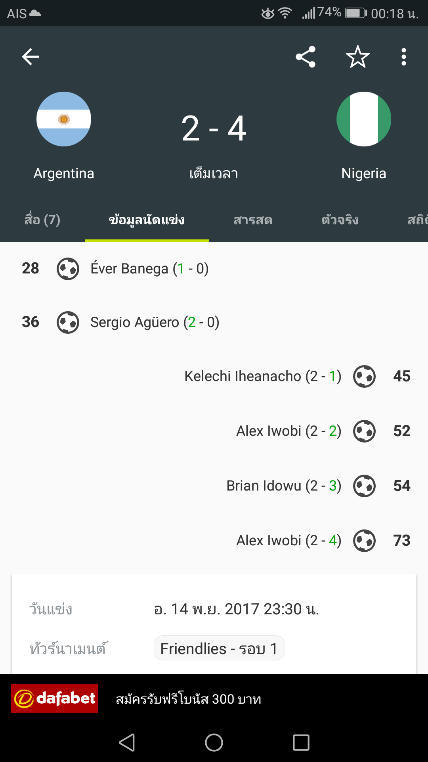Switch to the สารสด tab

pyautogui.click(x=253, y=220)
